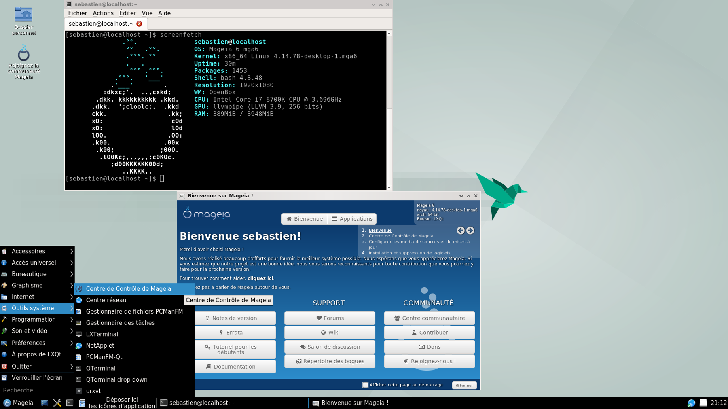Open the Forums support button
Image resolution: width=728 pixels, height=409 pixels.
coord(330,318)
